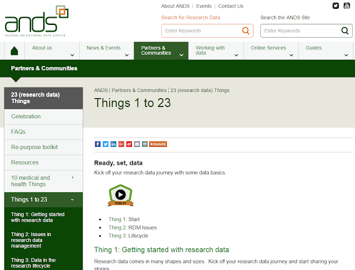Go to the Home icon in navigation
Screen dimensions: 355x270
[x=14, y=50]
